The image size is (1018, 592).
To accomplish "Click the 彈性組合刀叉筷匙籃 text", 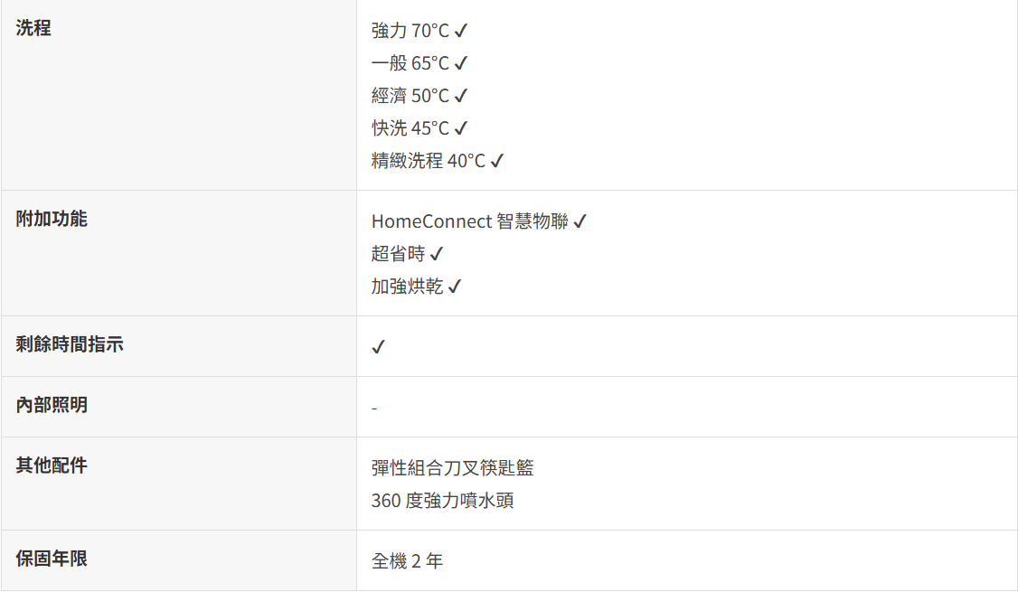I will pyautogui.click(x=452, y=468).
